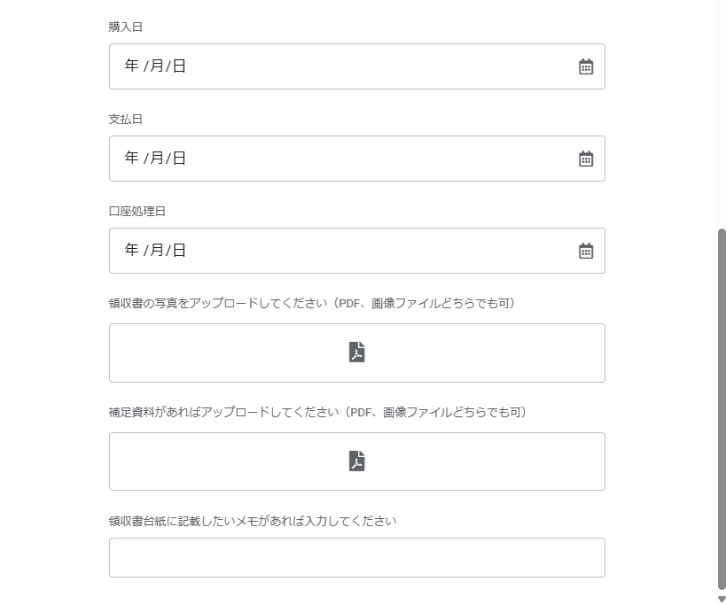Select the 日 segment in 支払日 field
This screenshot has width=726, height=605.
[179, 158]
